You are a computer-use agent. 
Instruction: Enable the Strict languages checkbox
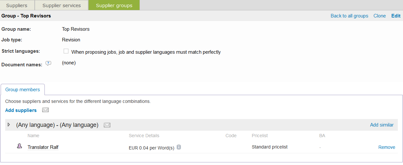(x=66, y=51)
